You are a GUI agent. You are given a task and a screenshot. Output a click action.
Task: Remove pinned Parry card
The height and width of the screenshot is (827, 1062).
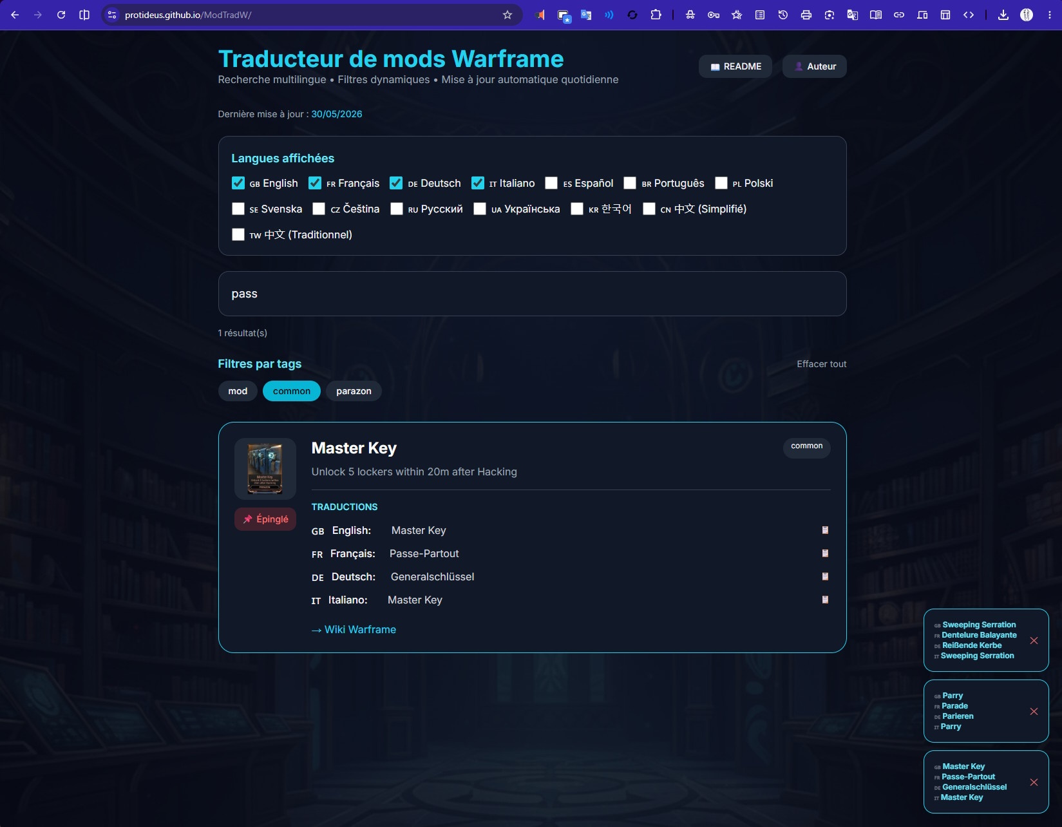[x=1034, y=711]
